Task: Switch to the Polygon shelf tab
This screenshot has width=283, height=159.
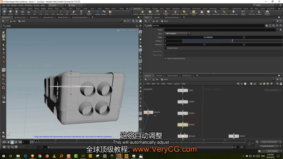Action: coord(23,9)
